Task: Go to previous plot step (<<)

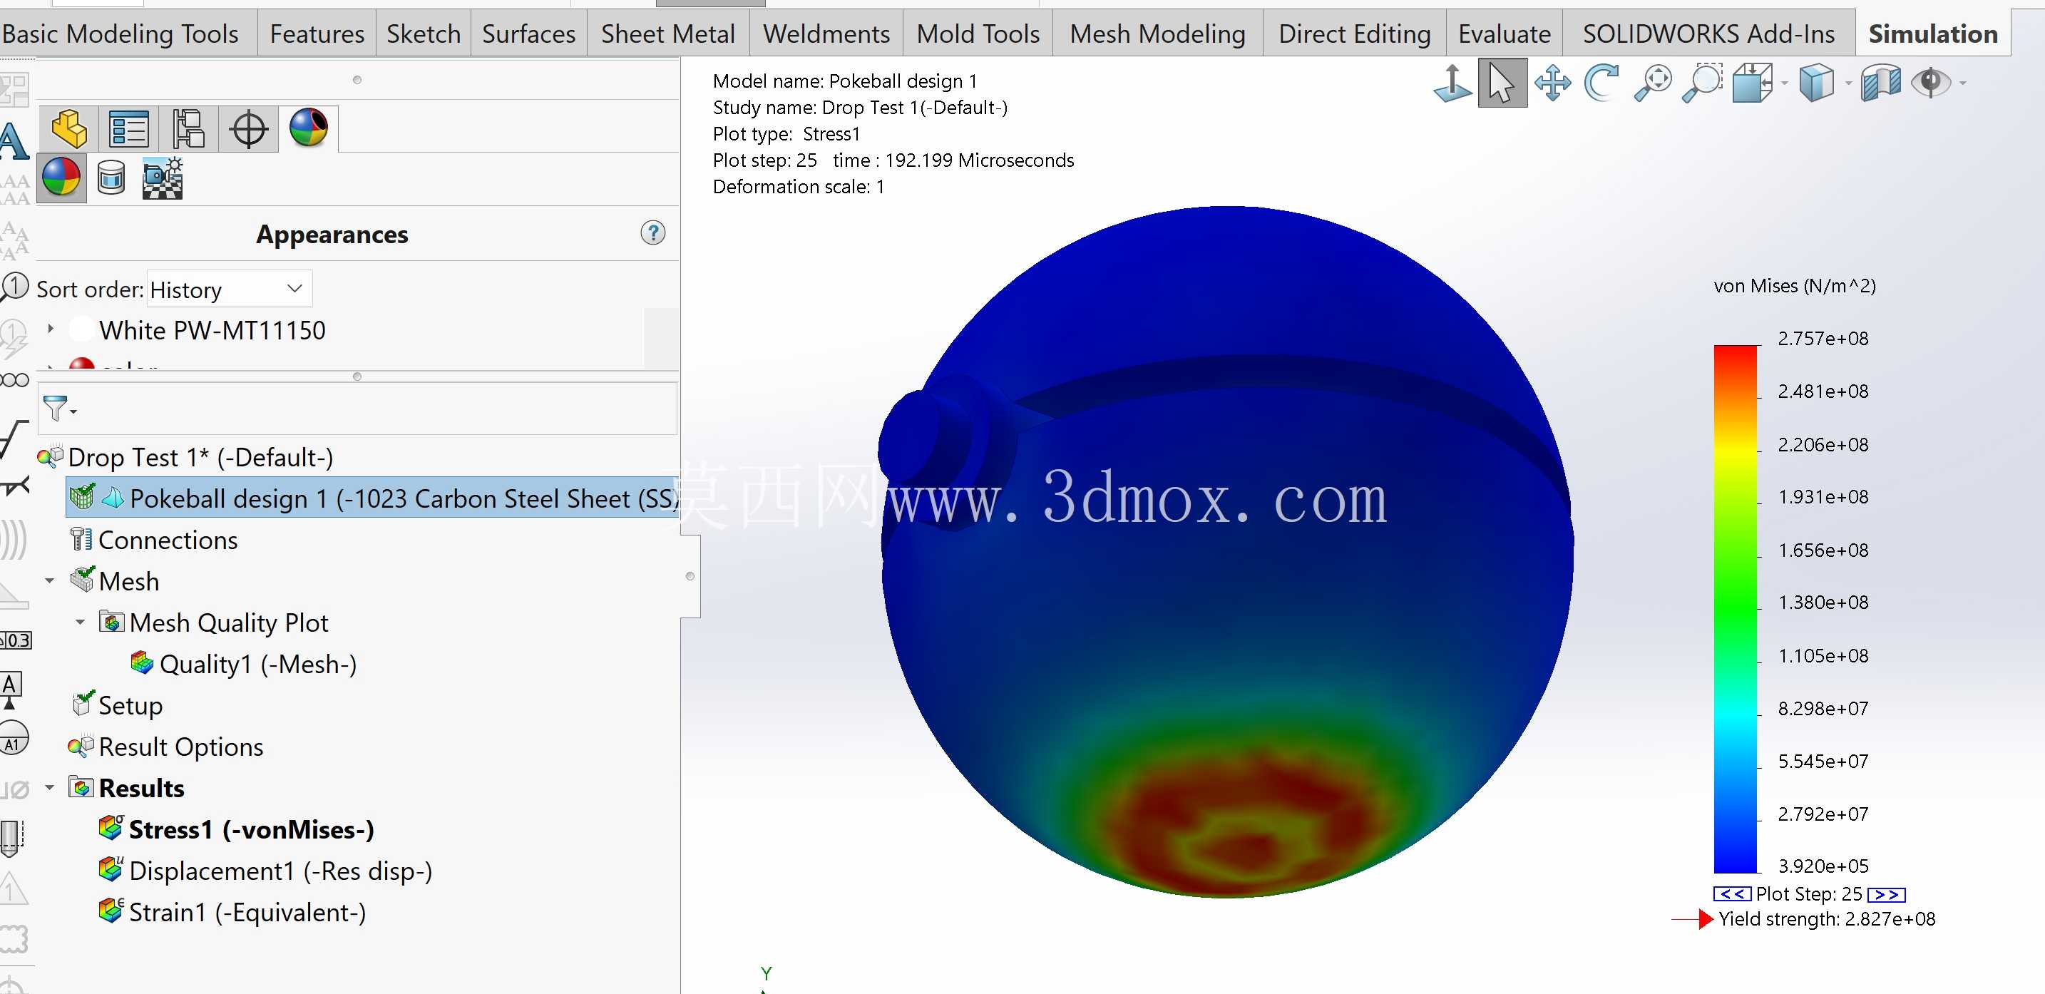Action: coord(1731,894)
